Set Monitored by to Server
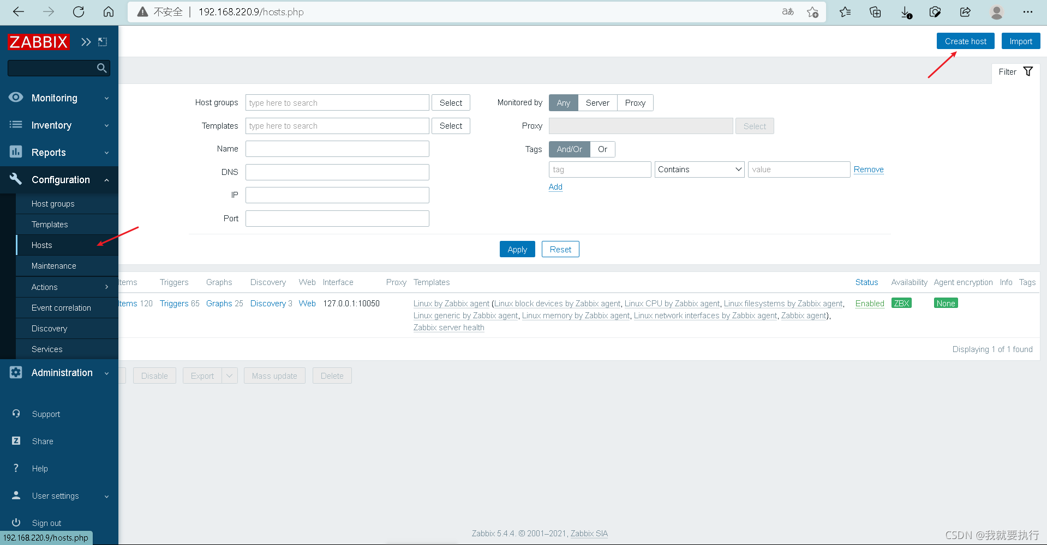The height and width of the screenshot is (545, 1047). [x=597, y=103]
